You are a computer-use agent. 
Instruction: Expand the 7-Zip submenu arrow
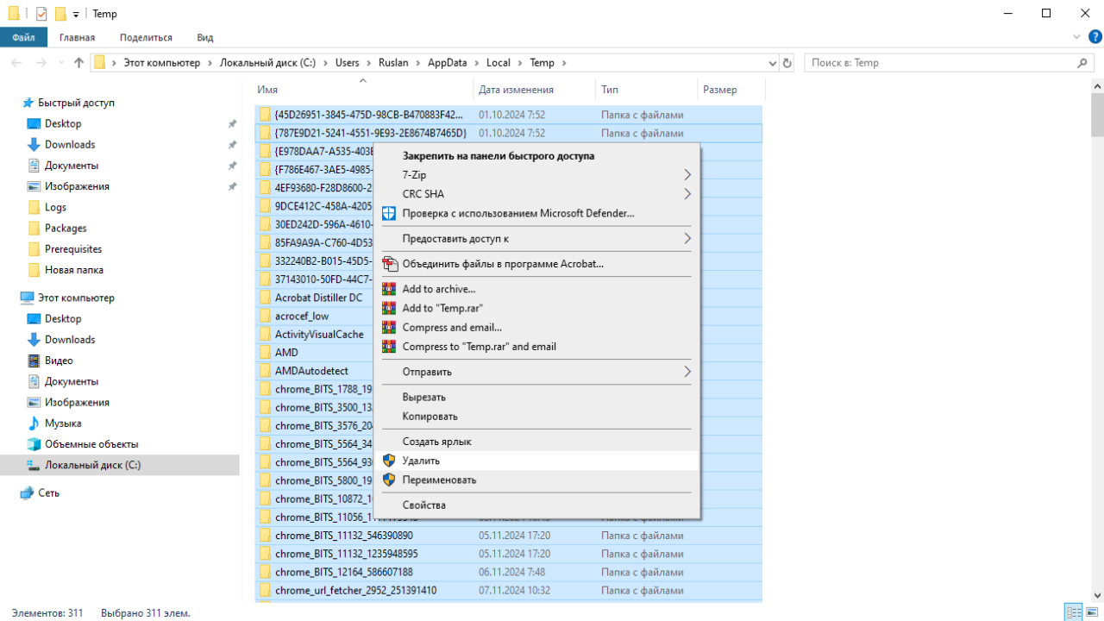pyautogui.click(x=687, y=175)
